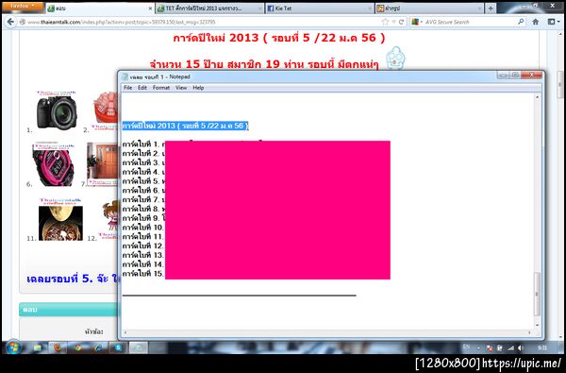The height and width of the screenshot is (373, 566).
Task: Switch to the fourth browser tab
Action: (x=429, y=8)
